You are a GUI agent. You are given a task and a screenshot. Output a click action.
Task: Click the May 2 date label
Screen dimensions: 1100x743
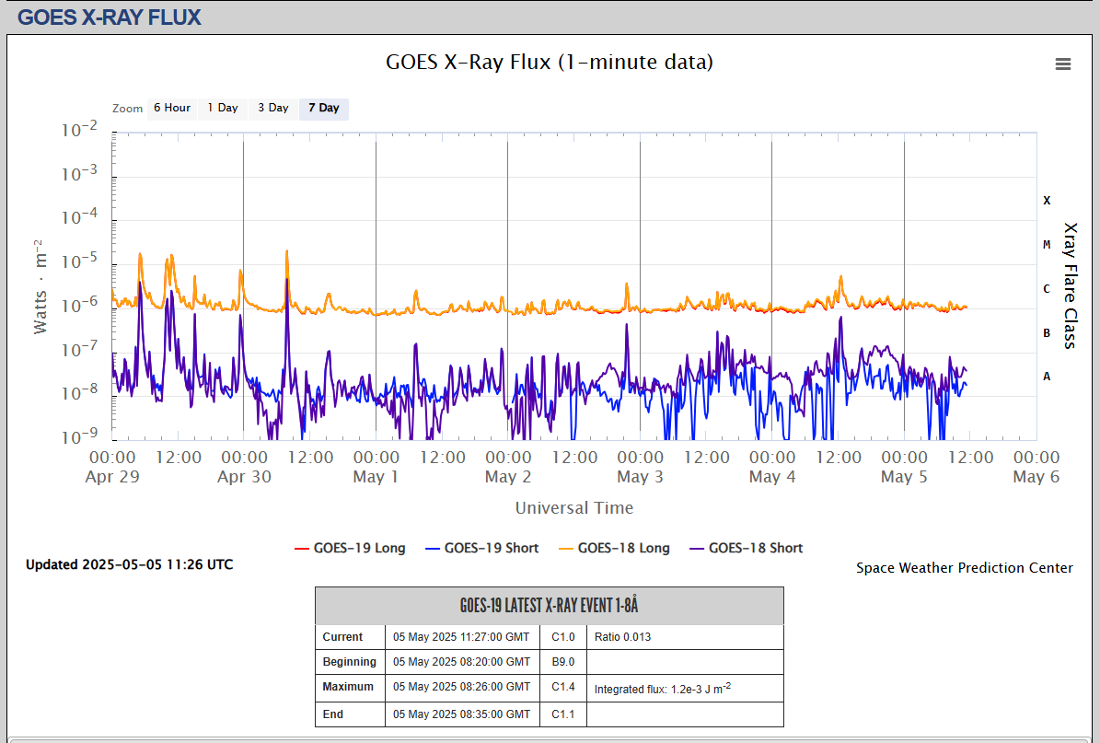[508, 477]
